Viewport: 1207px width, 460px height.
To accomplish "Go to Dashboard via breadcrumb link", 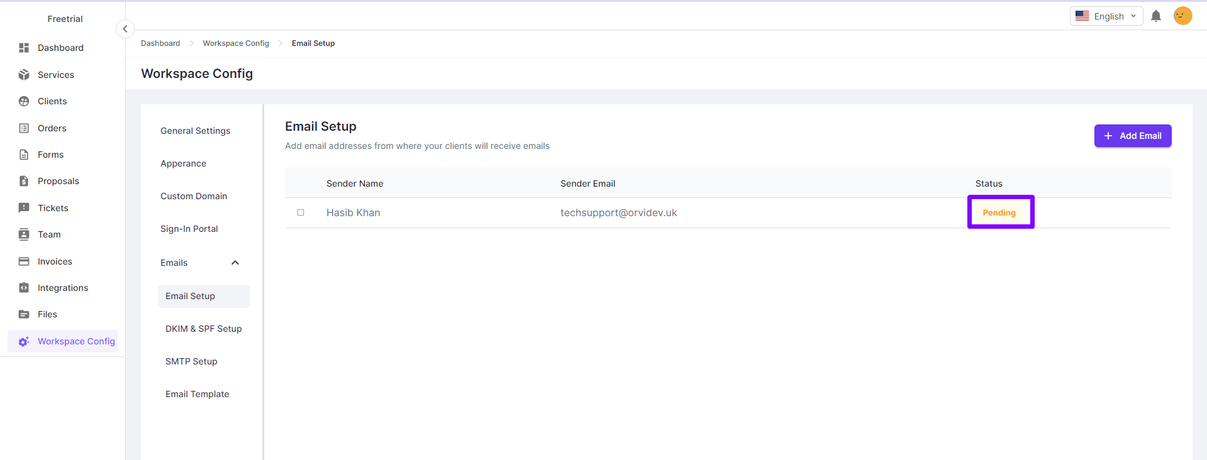I will pyautogui.click(x=160, y=43).
